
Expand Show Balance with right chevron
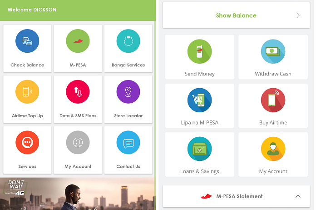coord(298,15)
